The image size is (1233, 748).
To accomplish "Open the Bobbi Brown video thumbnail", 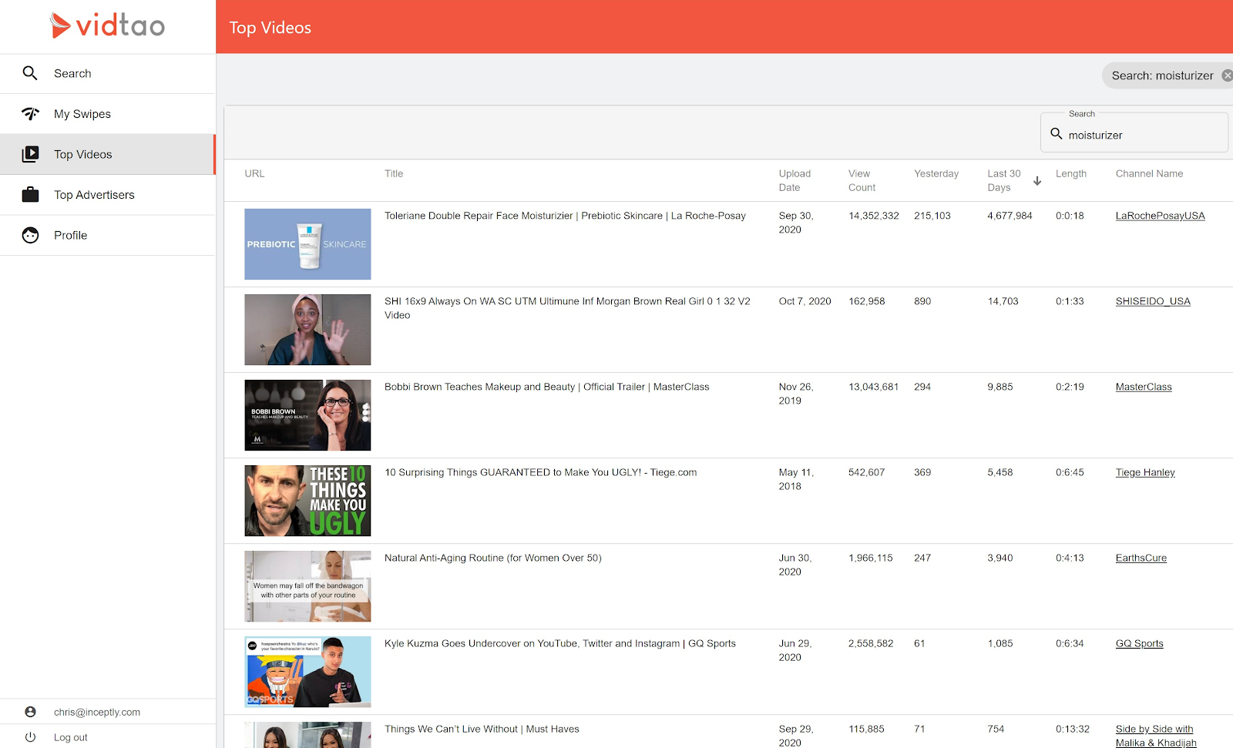I will click(x=307, y=415).
